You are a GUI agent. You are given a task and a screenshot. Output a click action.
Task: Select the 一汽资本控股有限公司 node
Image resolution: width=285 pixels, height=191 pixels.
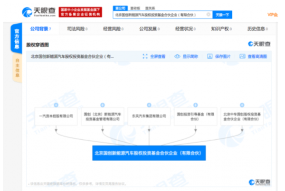click(x=56, y=116)
